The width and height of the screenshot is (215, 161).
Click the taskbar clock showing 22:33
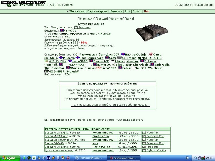coord(209,158)
